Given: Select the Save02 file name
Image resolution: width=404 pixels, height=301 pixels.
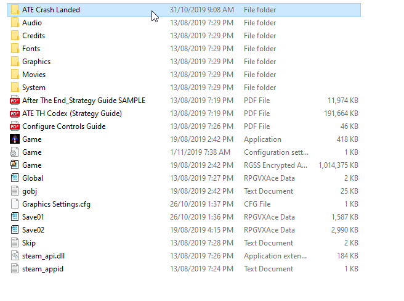Looking at the screenshot, I should tap(33, 230).
